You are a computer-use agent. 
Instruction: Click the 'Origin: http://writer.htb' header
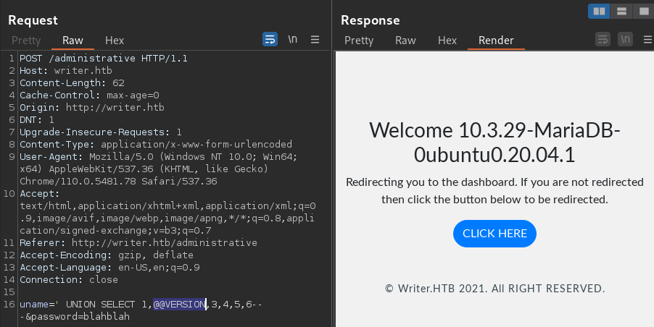(92, 107)
